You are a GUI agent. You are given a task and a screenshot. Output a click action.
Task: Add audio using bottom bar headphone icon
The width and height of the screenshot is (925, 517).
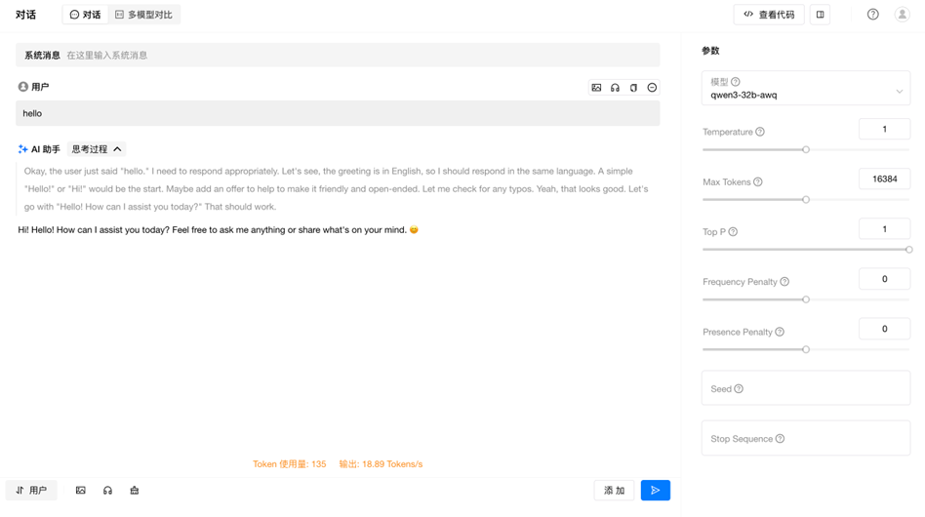pos(107,491)
